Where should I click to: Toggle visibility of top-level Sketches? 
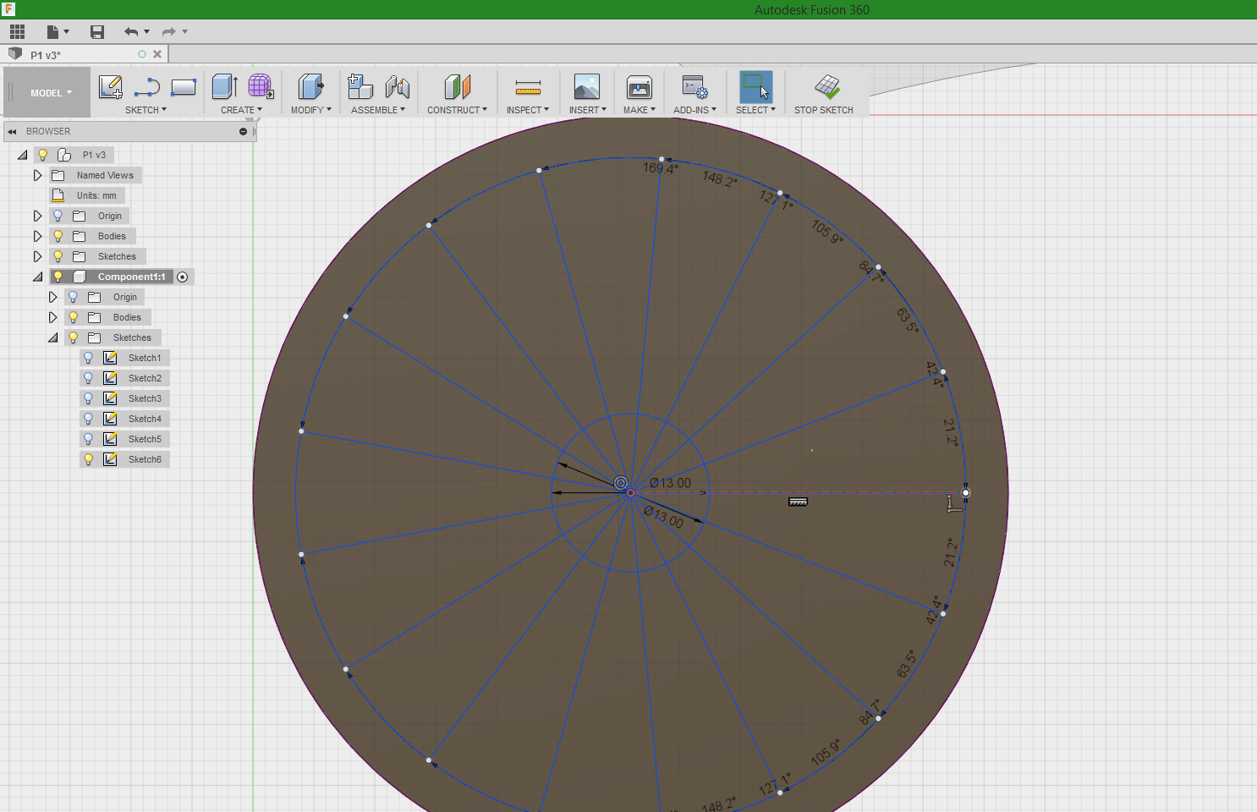pos(58,256)
